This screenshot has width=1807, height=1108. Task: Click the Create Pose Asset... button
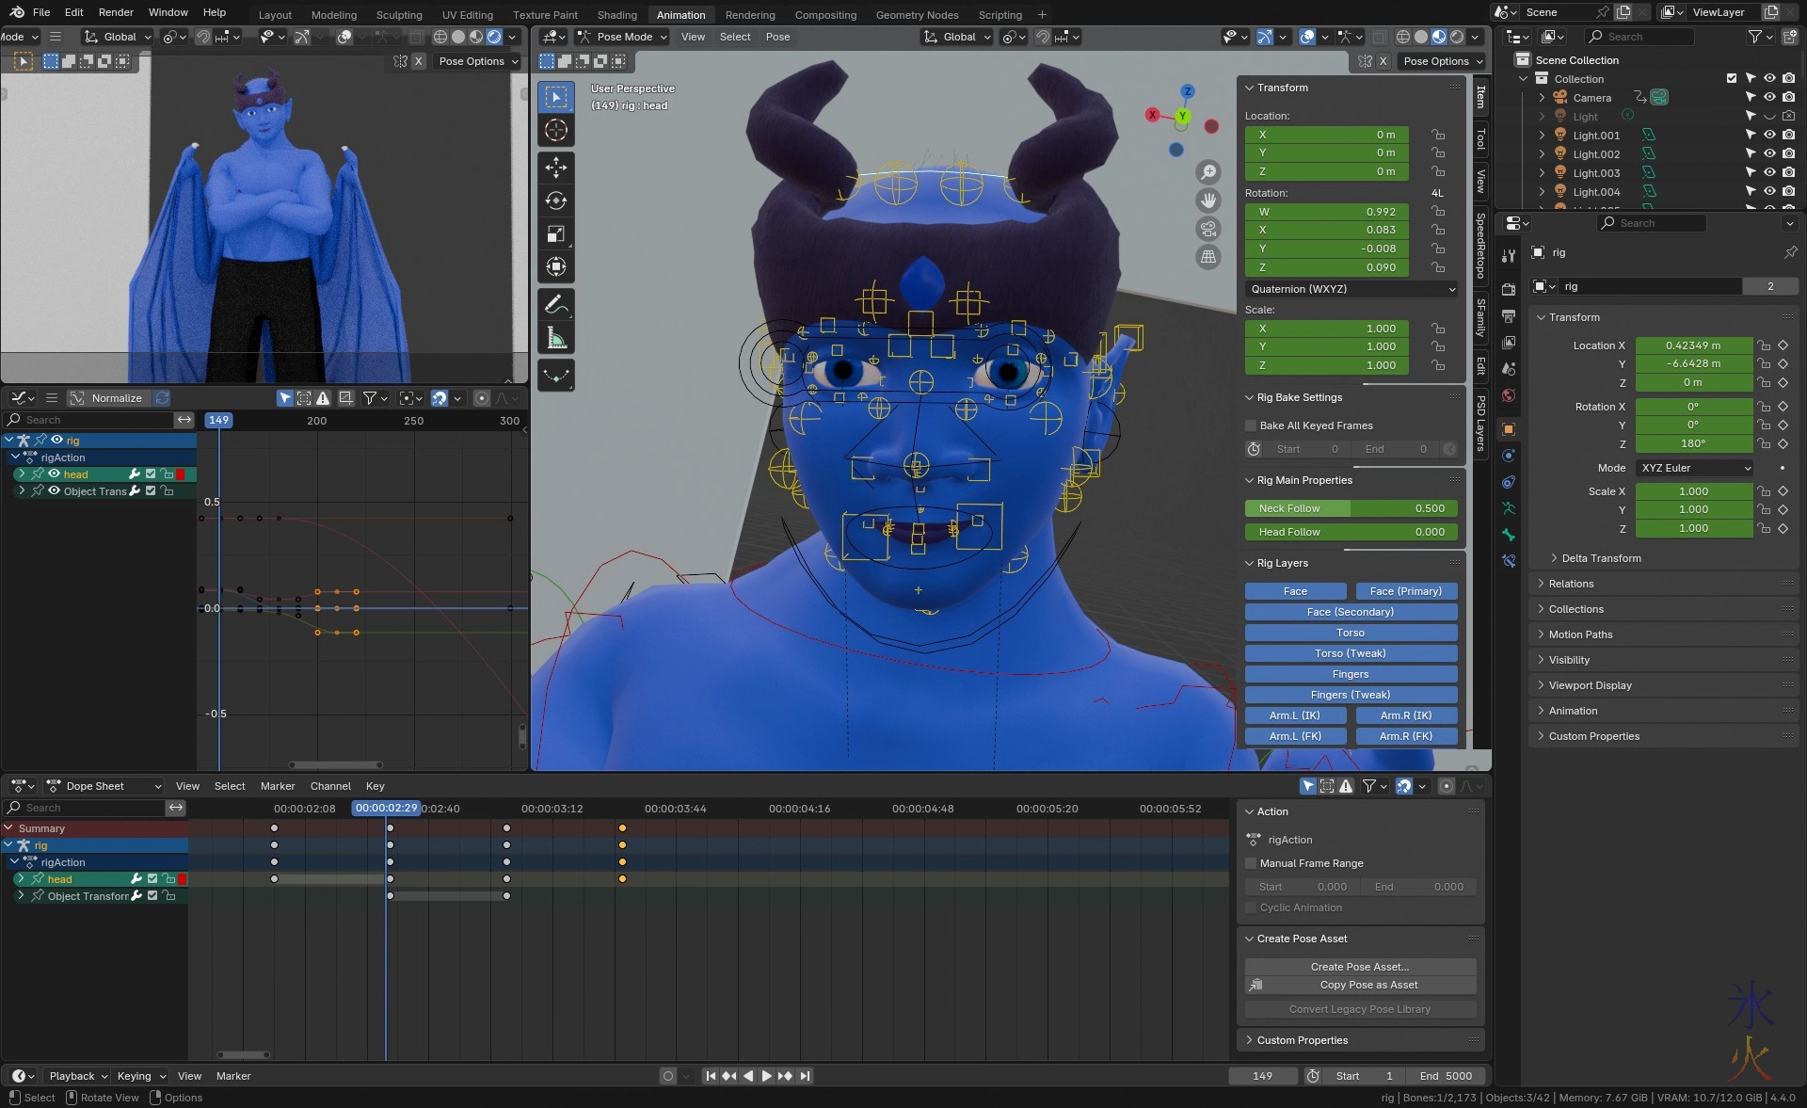(x=1359, y=967)
